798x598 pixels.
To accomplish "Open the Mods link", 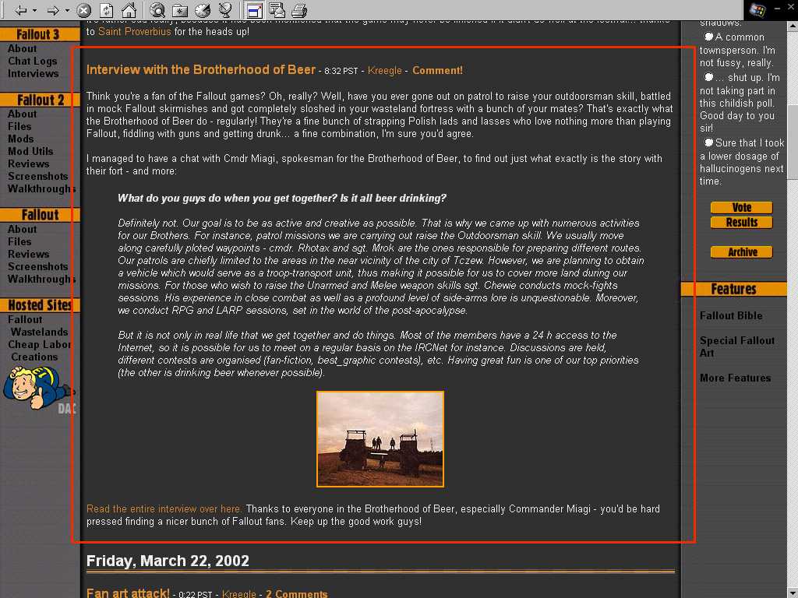I will point(21,139).
